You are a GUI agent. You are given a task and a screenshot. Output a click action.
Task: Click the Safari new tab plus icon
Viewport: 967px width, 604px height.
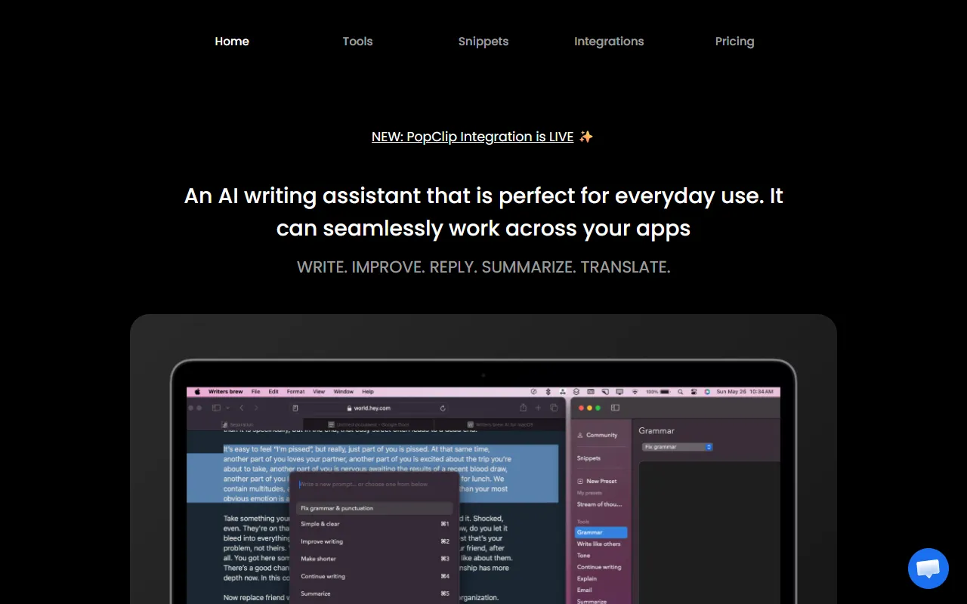pos(538,408)
